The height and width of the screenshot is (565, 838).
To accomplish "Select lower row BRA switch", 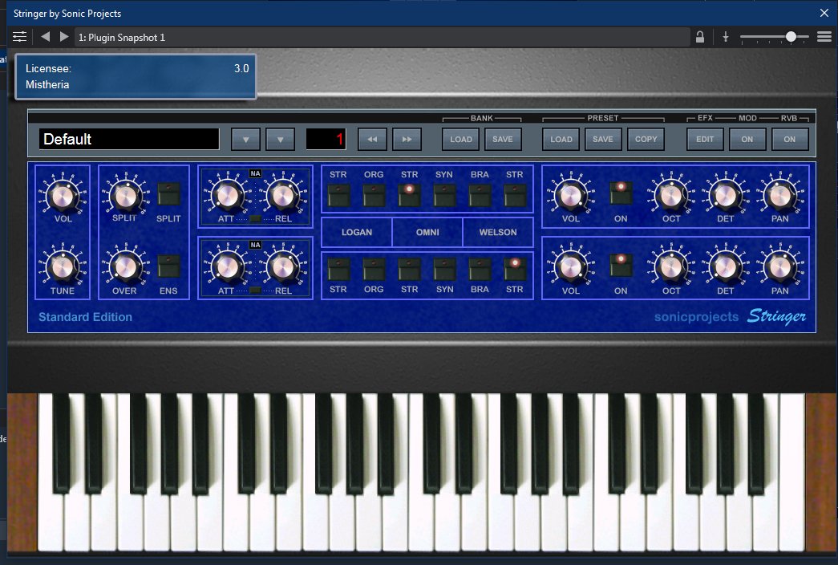I will (x=480, y=269).
